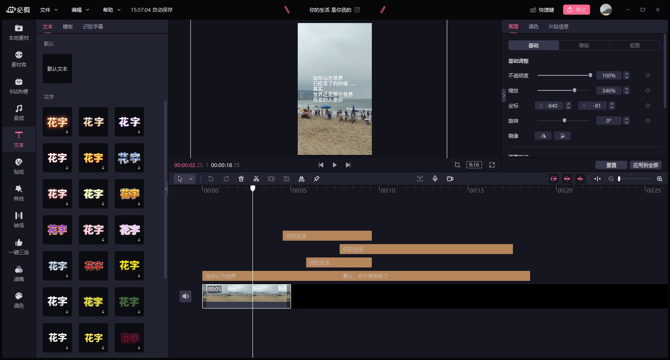Viewport: 670px width, 360px height.
Task: Open the 贴纸 stickers panel
Action: 19,166
